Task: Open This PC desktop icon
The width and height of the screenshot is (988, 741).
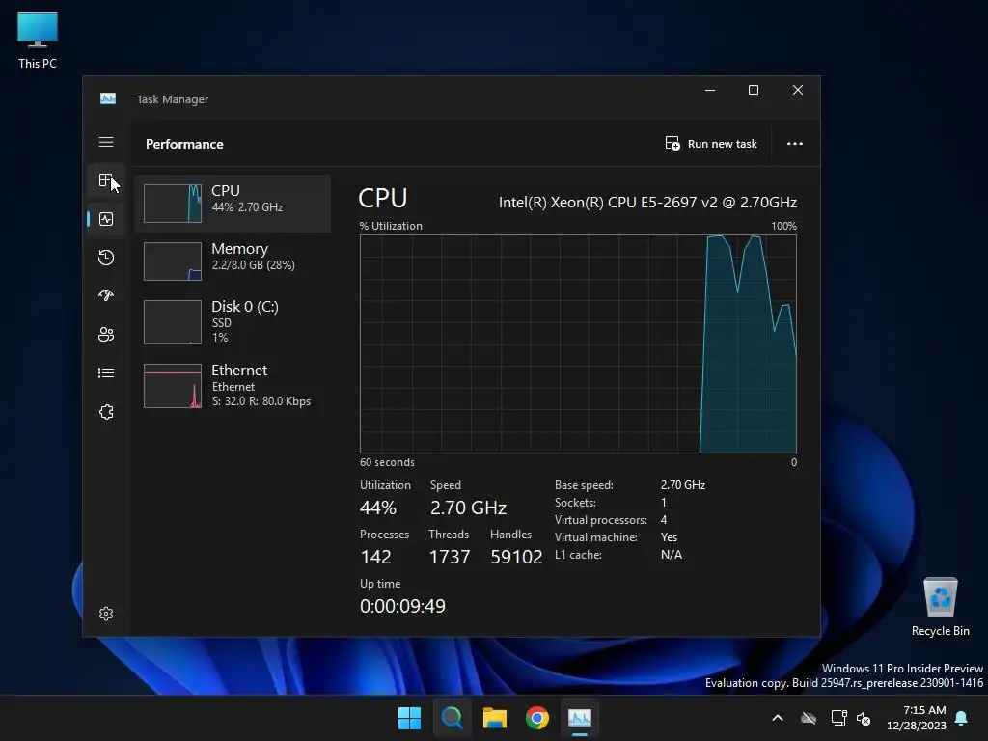Action: 38,40
